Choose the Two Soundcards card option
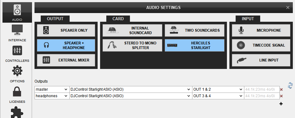This screenshot has height=118, width=295. tap(195, 30)
